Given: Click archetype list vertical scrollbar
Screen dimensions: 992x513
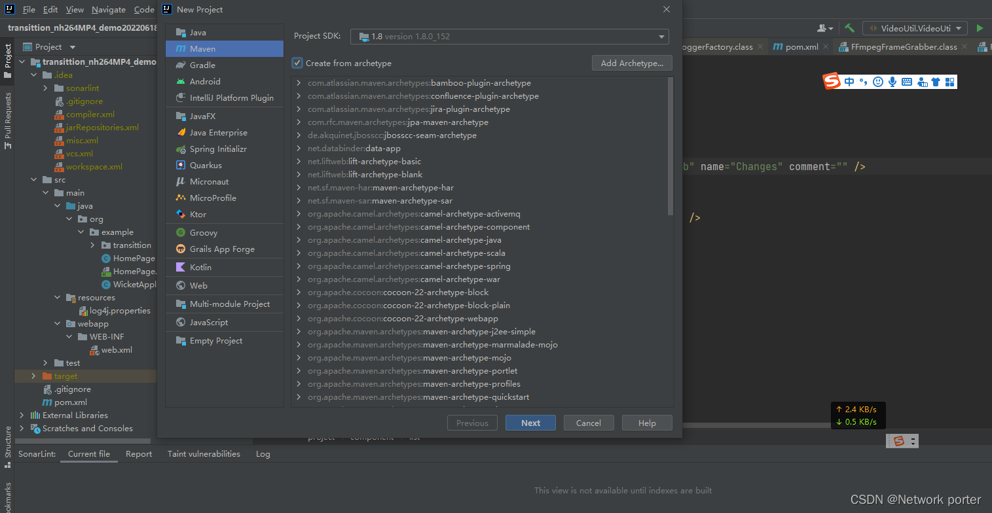Looking at the screenshot, I should 671,147.
